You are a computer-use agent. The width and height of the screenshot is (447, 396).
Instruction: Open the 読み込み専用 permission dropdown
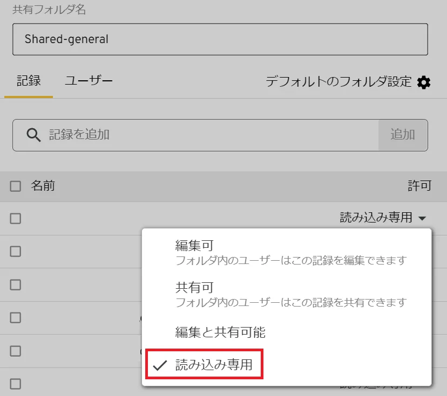383,218
